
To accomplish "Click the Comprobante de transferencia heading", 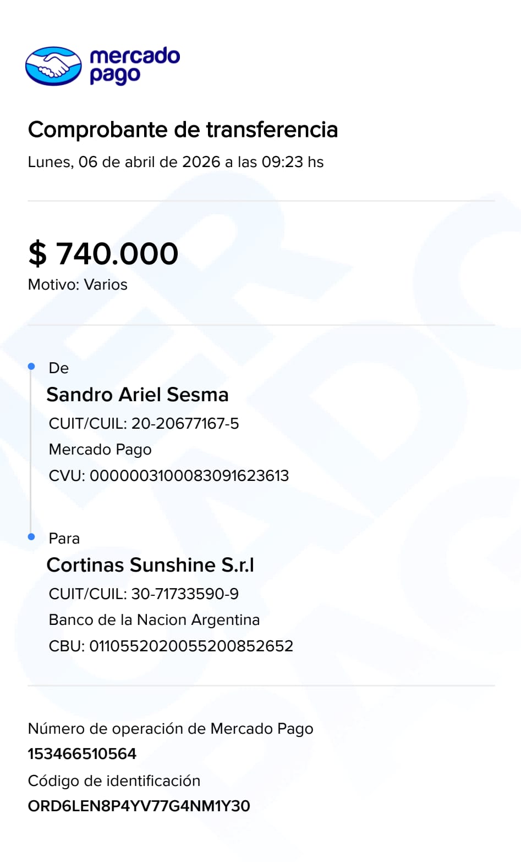I will tap(183, 130).
